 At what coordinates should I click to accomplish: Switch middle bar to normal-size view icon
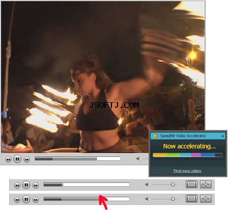click(191, 184)
